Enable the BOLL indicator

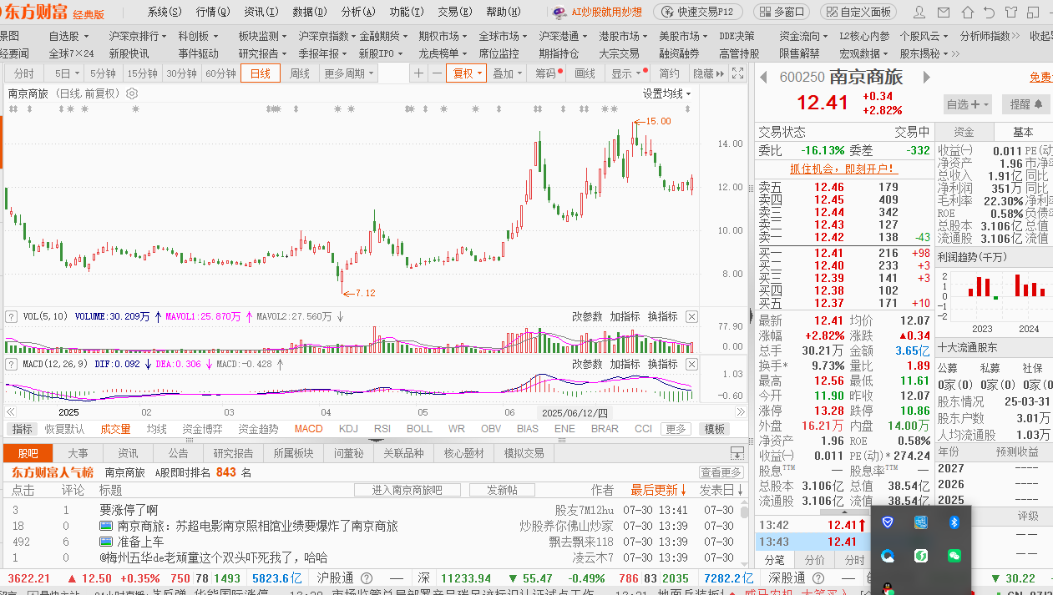tap(420, 429)
